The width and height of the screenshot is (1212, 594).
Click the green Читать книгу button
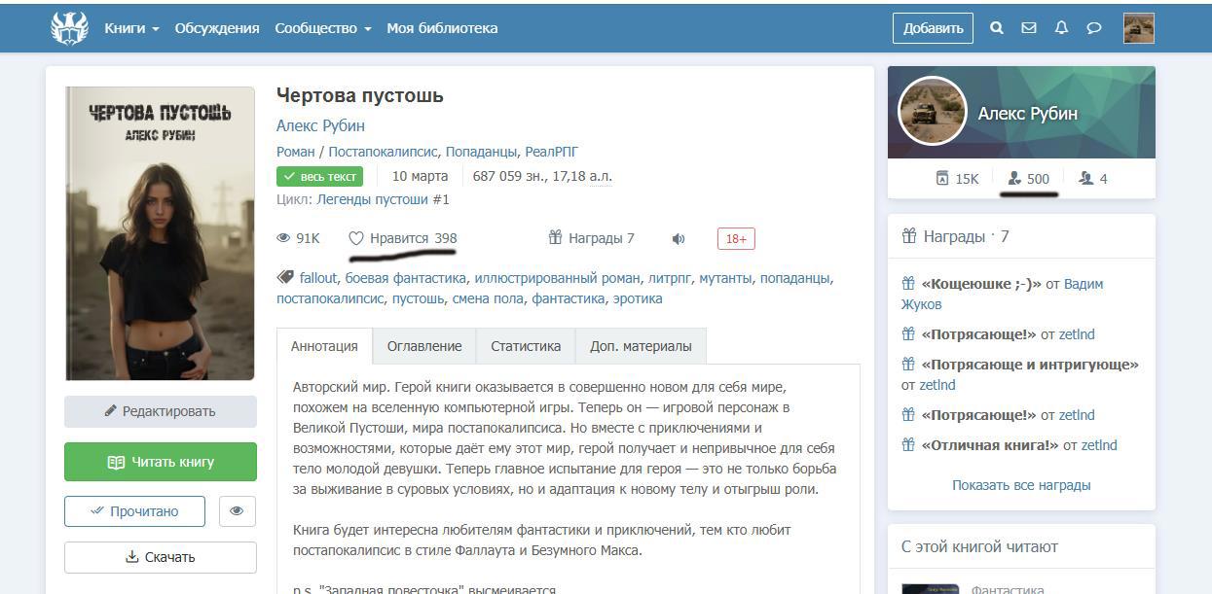pos(161,462)
